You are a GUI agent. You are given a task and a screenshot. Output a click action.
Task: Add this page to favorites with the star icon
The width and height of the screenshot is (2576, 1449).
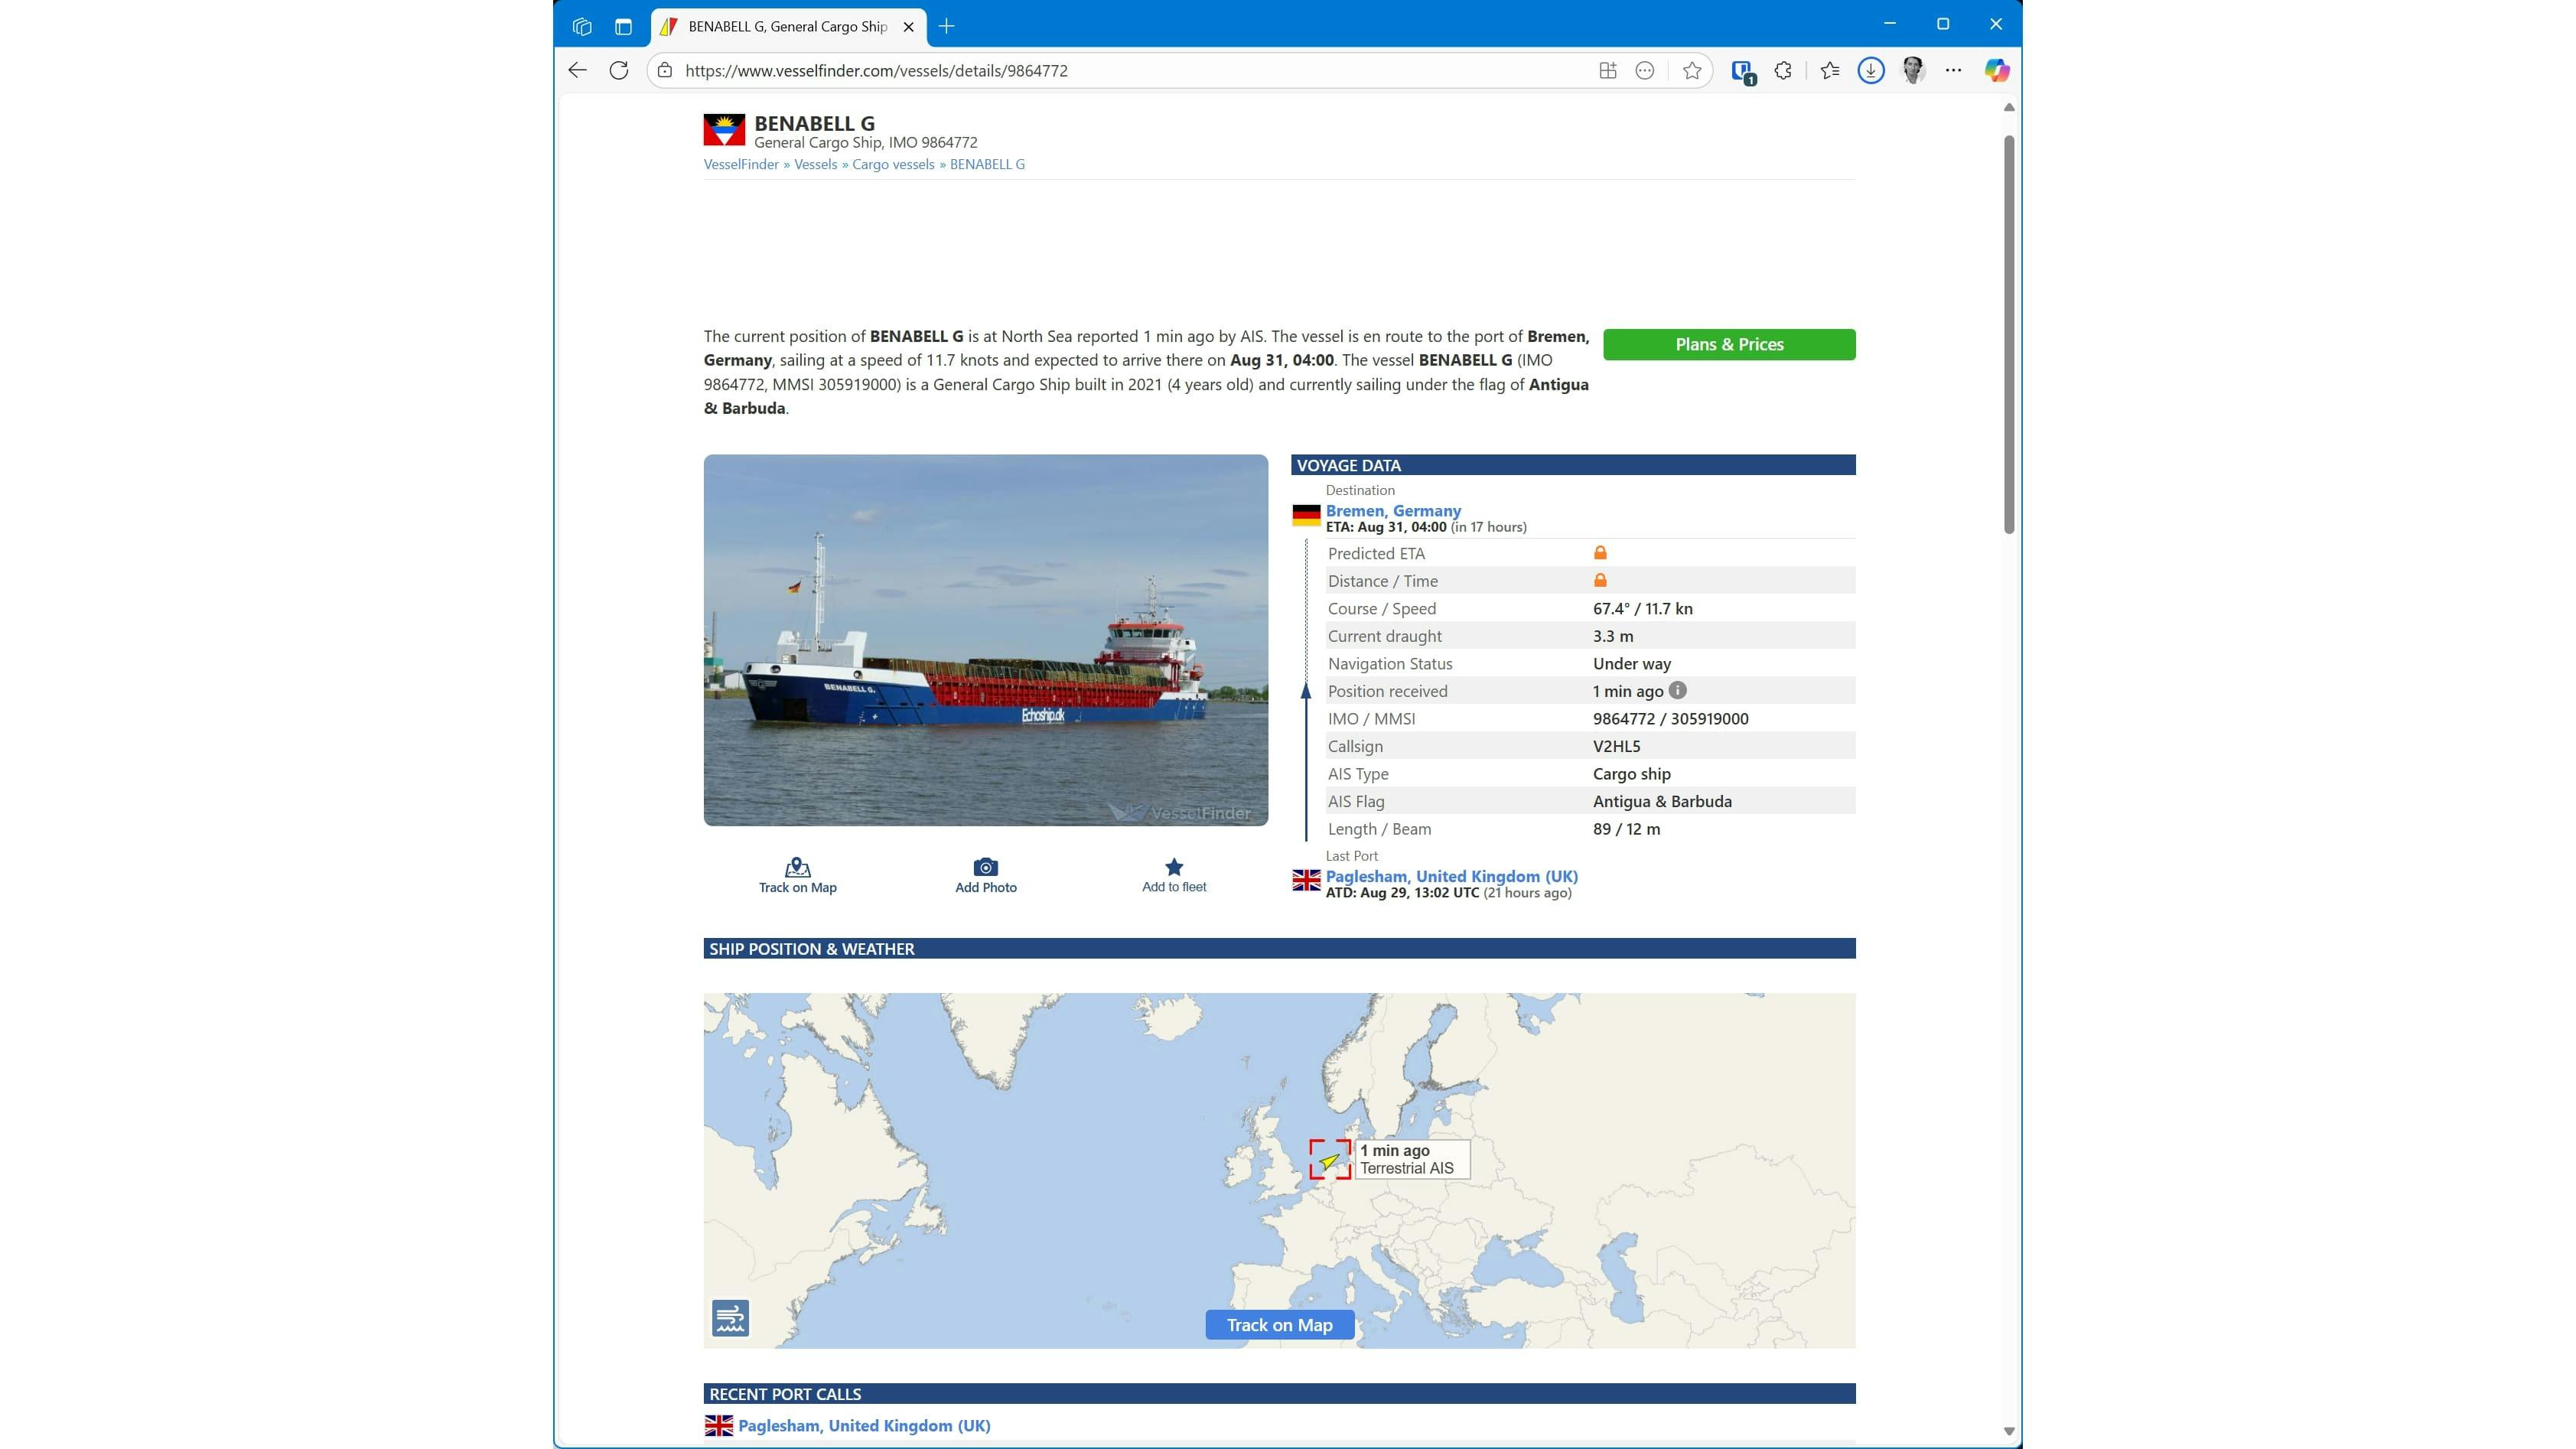click(x=1692, y=71)
